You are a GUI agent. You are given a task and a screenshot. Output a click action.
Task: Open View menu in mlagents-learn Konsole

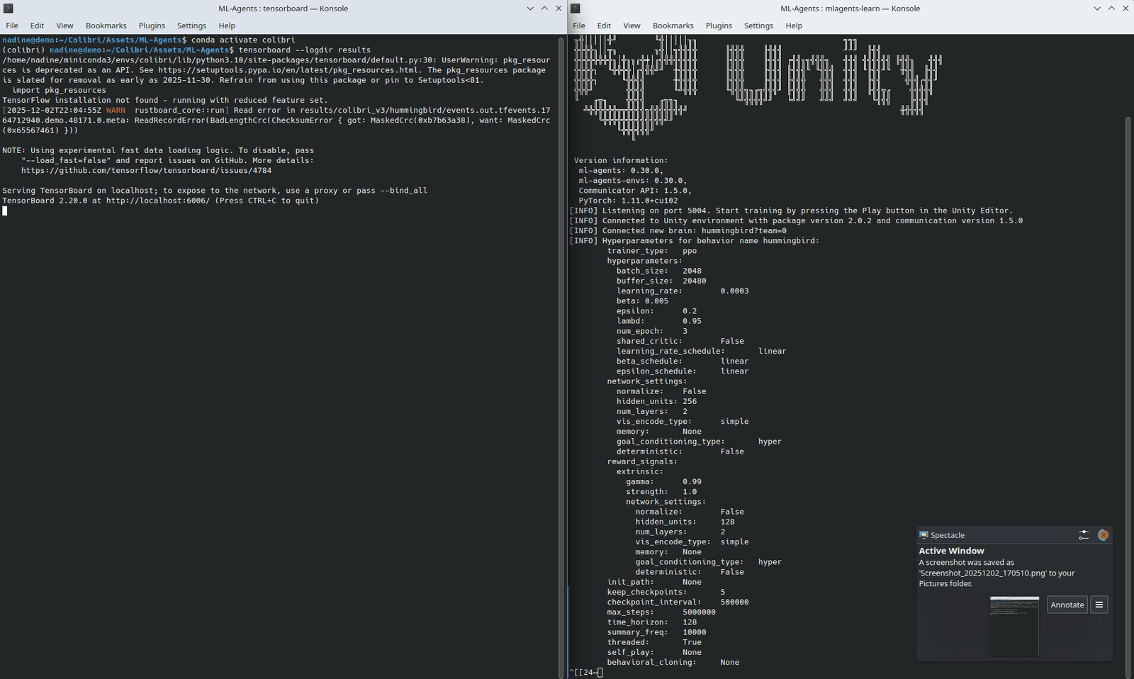pyautogui.click(x=631, y=26)
